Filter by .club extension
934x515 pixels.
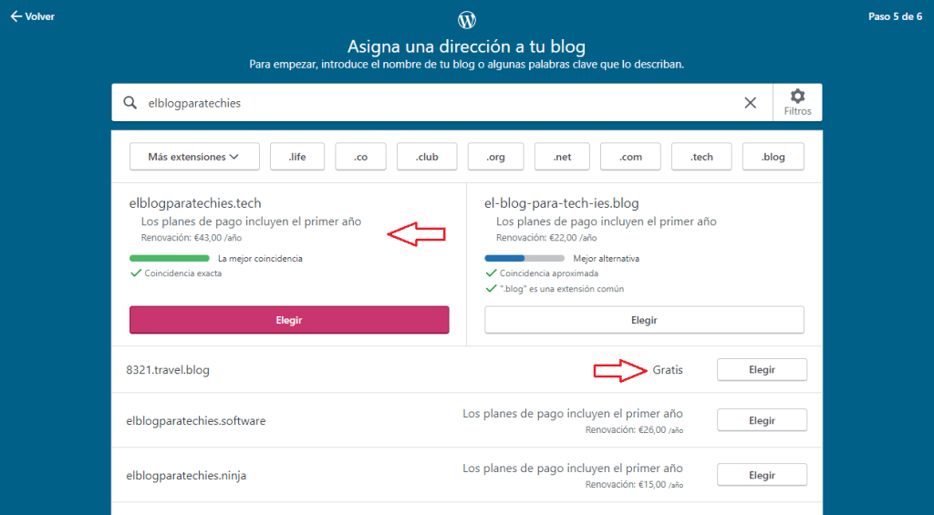428,157
